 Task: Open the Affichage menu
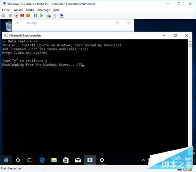click(43, 10)
